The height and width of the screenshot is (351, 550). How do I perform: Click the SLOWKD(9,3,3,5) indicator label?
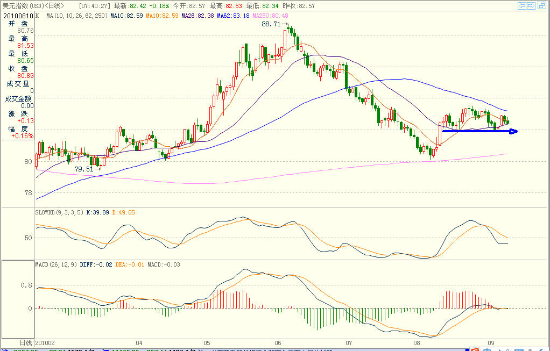[x=59, y=212]
